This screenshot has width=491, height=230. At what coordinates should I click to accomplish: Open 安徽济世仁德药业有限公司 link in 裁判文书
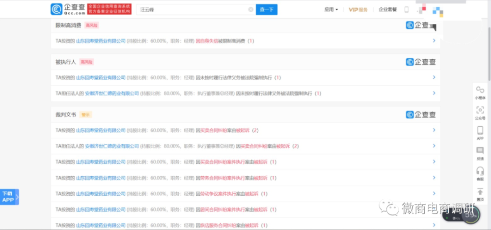[x=112, y=146]
